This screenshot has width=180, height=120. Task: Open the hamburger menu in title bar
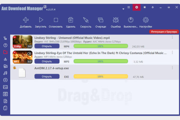point(129,7)
